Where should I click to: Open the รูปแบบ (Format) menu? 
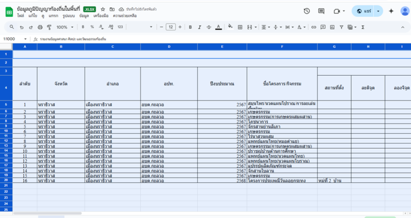pos(69,16)
